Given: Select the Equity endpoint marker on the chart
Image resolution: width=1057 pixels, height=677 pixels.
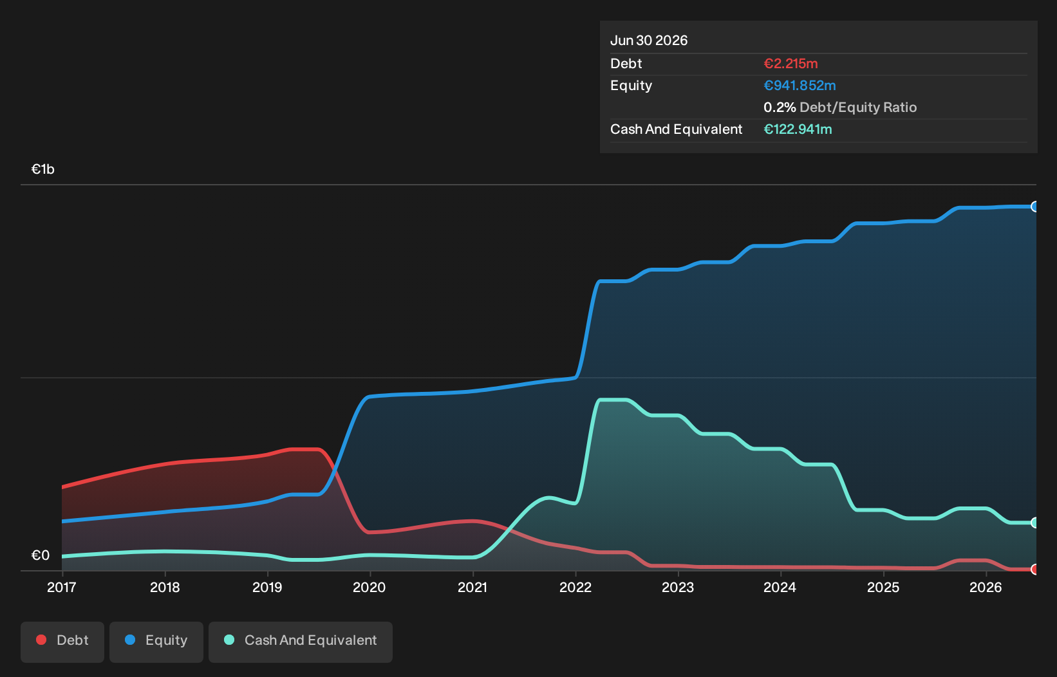Looking at the screenshot, I should click(x=1035, y=207).
